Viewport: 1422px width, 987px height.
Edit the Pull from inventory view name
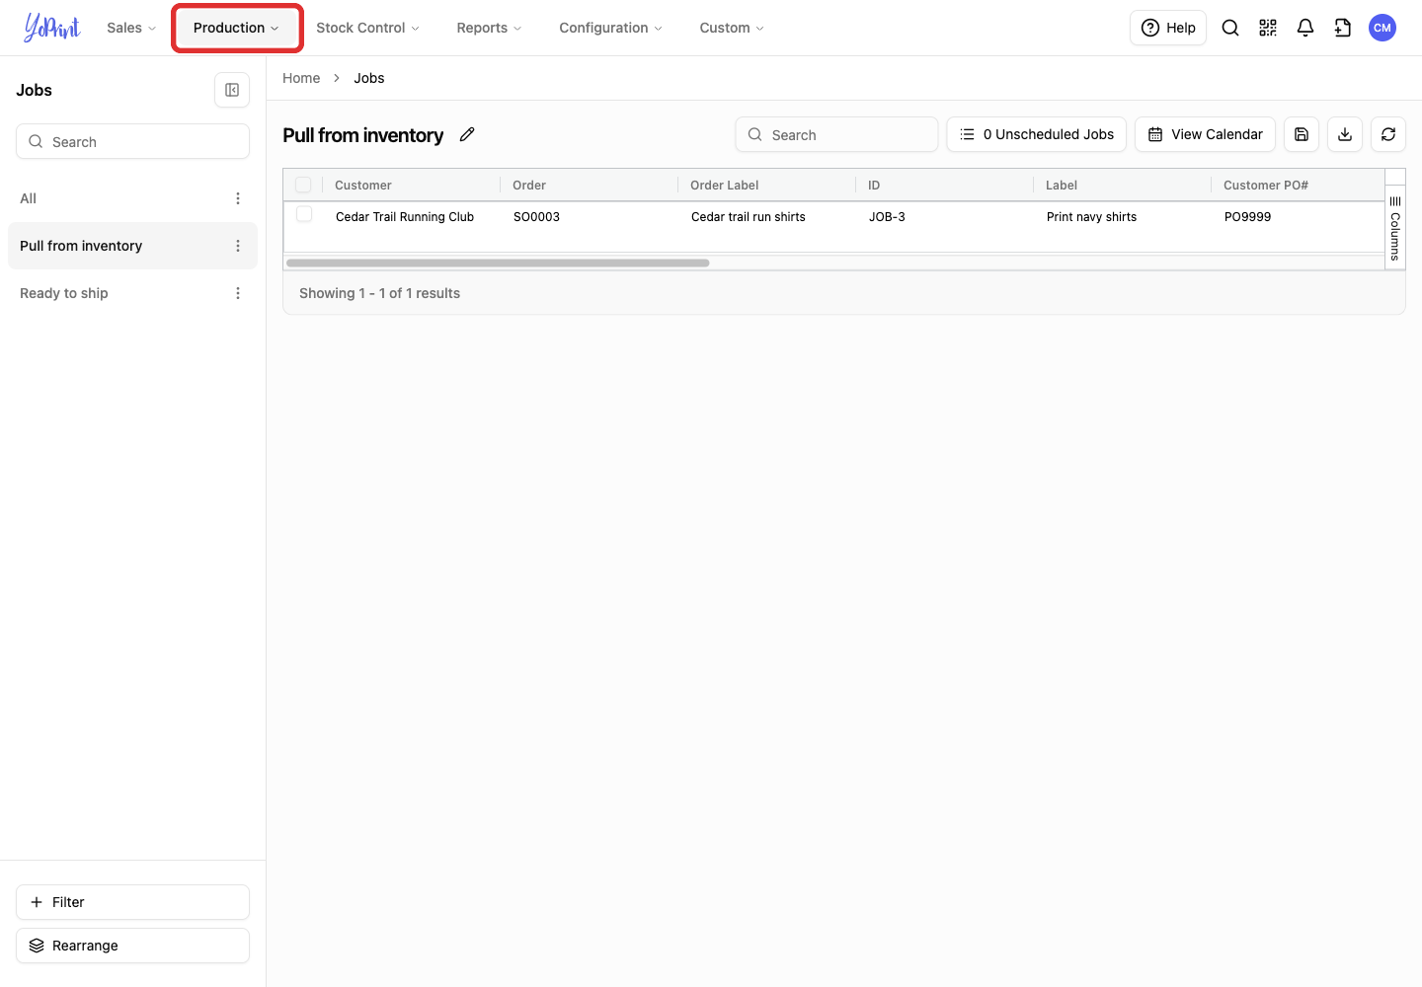pyautogui.click(x=467, y=134)
